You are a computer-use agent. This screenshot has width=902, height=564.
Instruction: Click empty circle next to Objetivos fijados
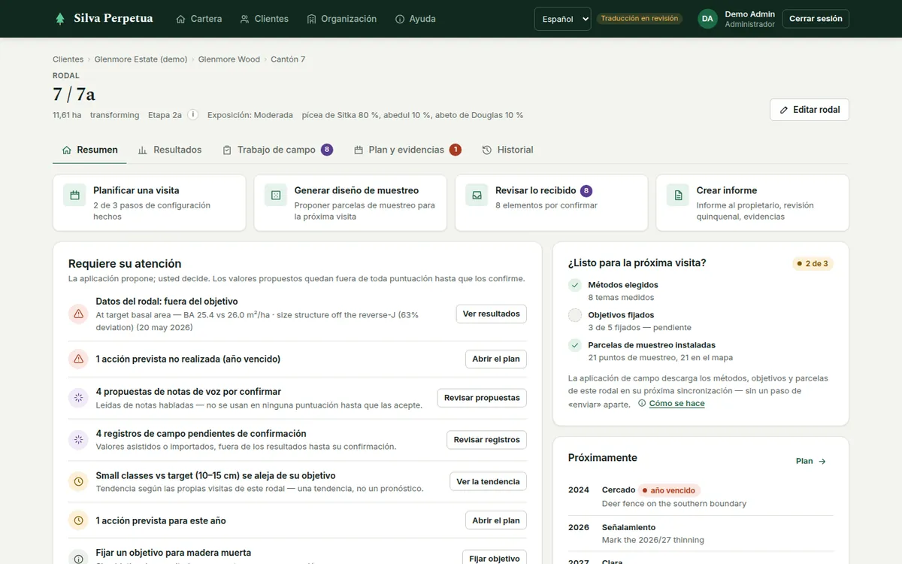pyautogui.click(x=575, y=315)
